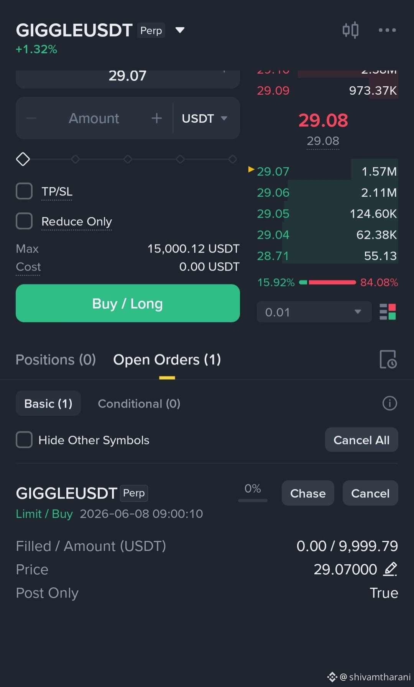Click the leverage slider's middle diamond marker
Screen dimensions: 414x687
tap(128, 159)
